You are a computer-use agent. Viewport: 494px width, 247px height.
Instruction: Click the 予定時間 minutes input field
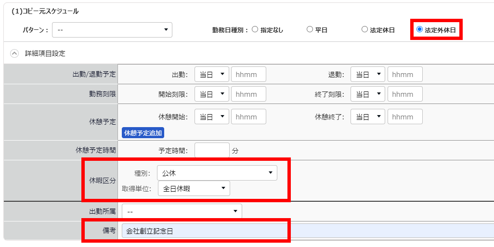(212, 150)
